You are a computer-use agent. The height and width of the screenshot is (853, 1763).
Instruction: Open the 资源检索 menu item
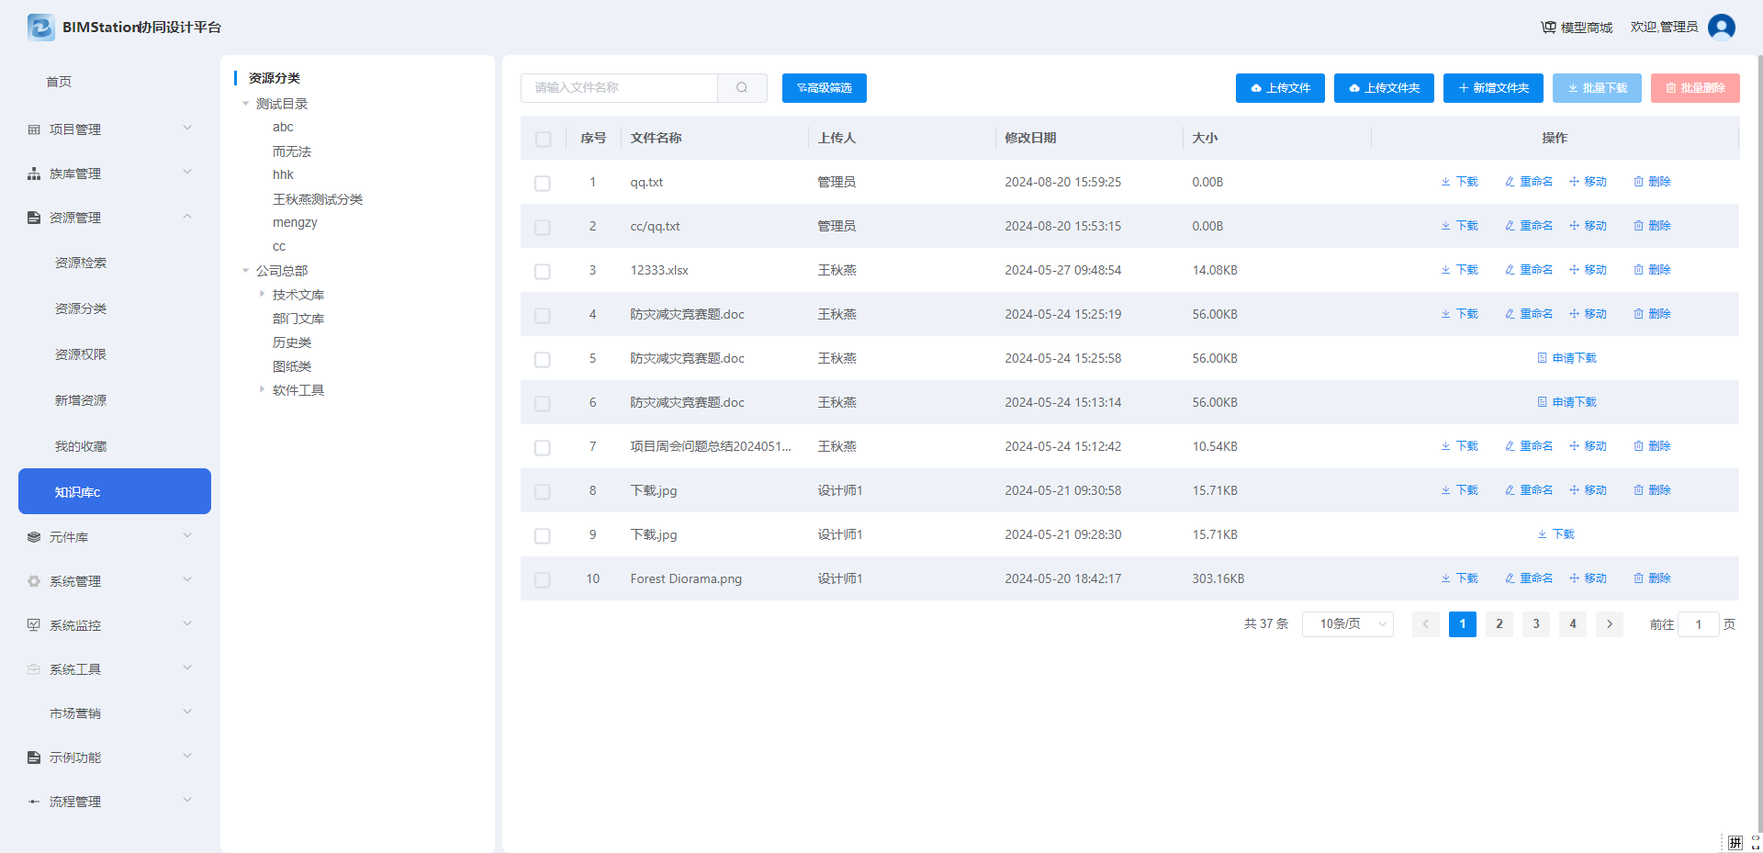click(81, 263)
